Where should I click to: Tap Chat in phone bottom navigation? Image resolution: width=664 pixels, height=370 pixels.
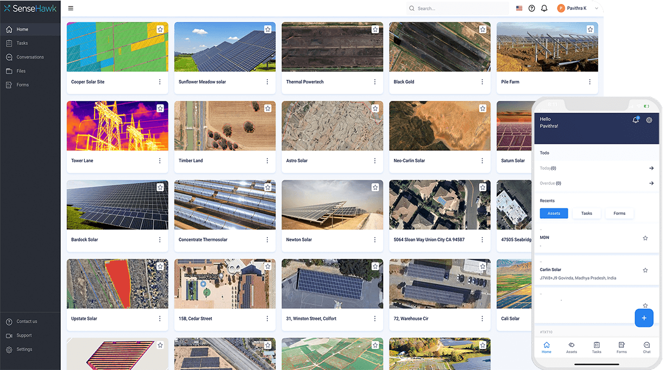click(647, 348)
